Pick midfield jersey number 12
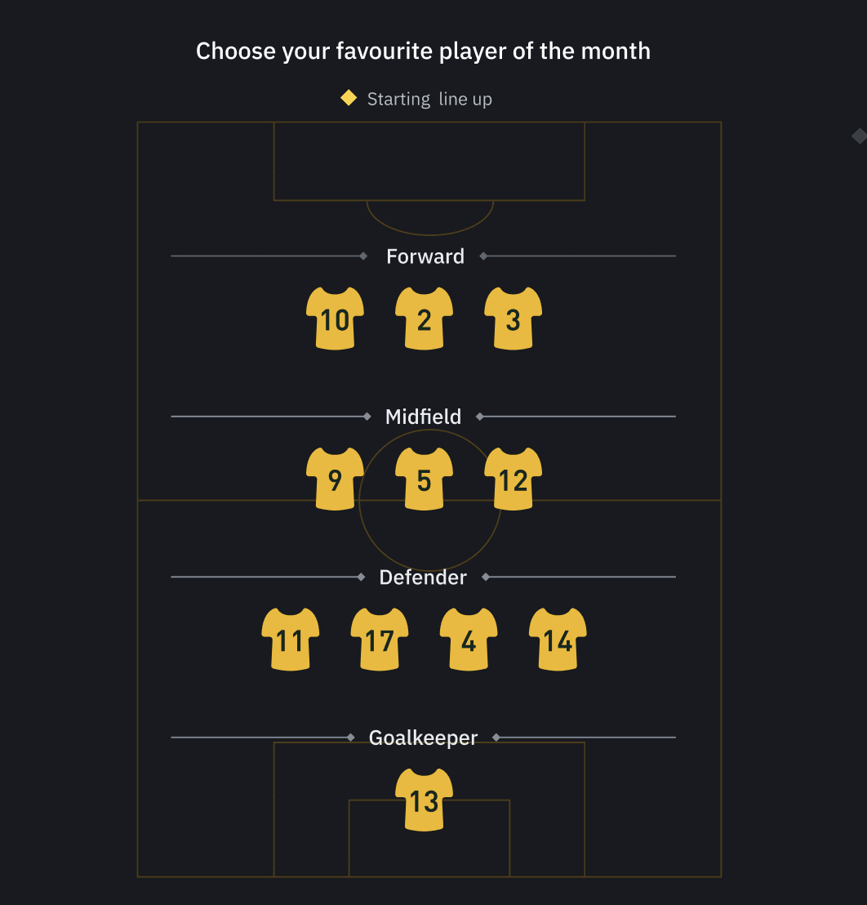Screen dimensions: 867x905 point(513,479)
